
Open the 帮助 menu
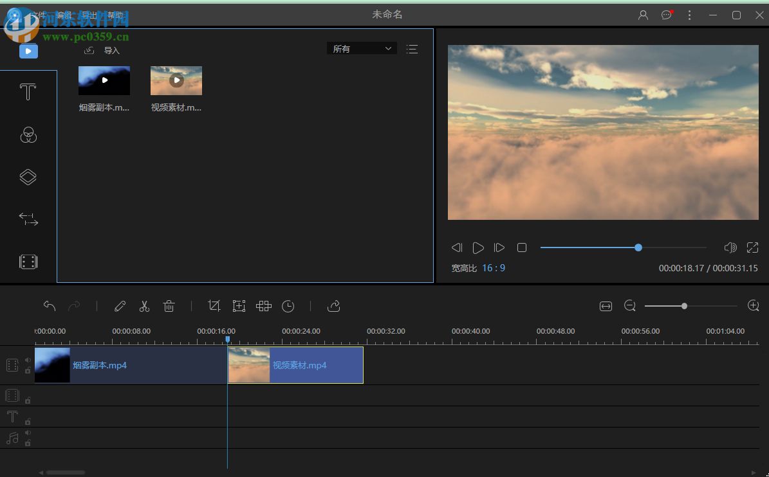coord(115,15)
